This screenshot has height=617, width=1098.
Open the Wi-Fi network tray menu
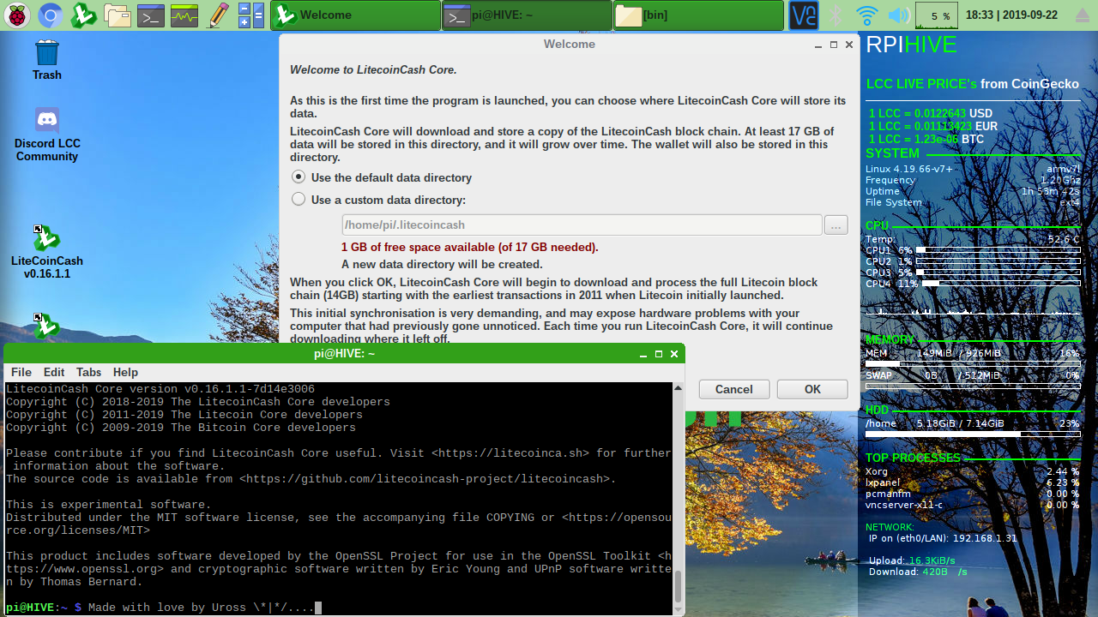click(867, 15)
